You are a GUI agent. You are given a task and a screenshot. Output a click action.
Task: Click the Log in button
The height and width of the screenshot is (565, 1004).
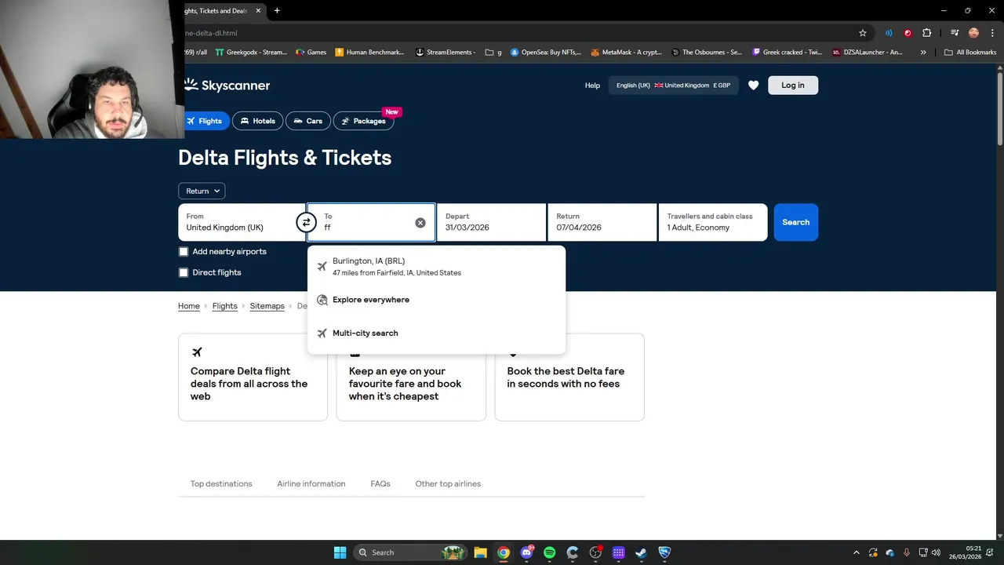point(793,86)
